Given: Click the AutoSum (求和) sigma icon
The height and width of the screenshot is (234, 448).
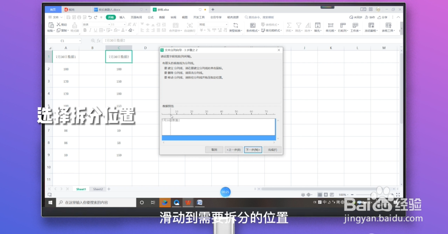Looking at the screenshot, I should [289, 25].
